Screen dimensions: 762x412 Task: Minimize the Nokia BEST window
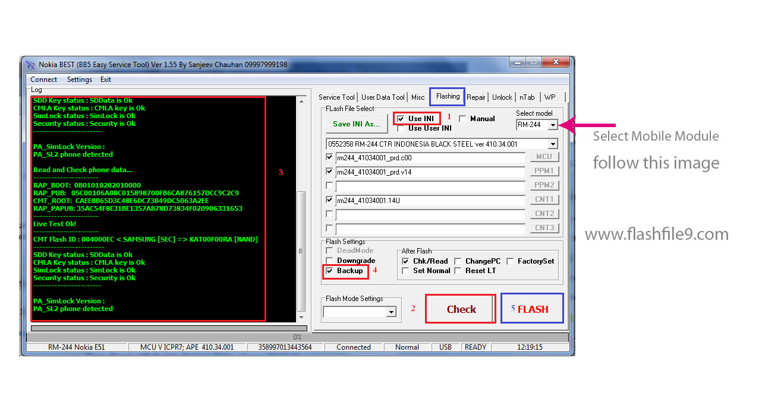pyautogui.click(x=517, y=62)
